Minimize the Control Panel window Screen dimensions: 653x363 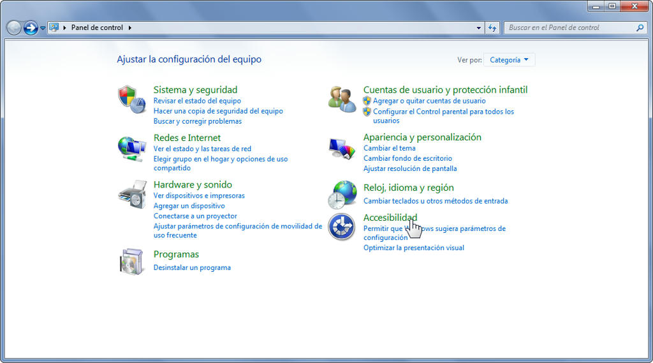596,6
